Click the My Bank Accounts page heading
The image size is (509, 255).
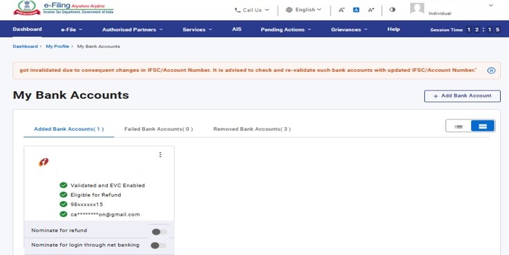pos(70,95)
